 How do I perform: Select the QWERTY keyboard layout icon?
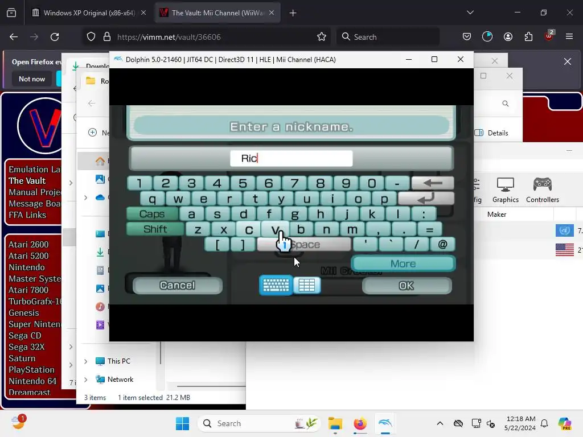276,286
